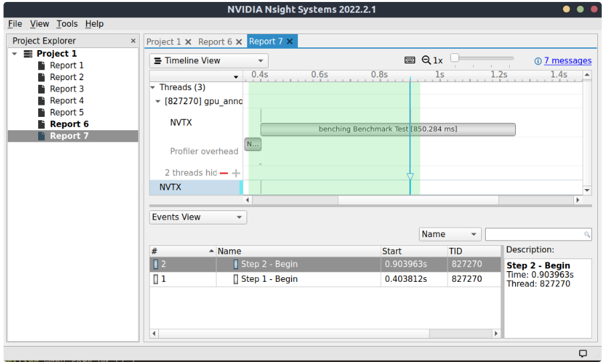Image resolution: width=602 pixels, height=362 pixels.
Task: Open the Events View dropdown
Action: click(x=198, y=217)
